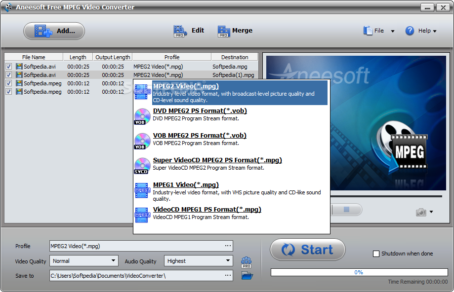This screenshot has height=292, width=454.
Task: Open output folder icon beside Save to
Action: click(247, 276)
